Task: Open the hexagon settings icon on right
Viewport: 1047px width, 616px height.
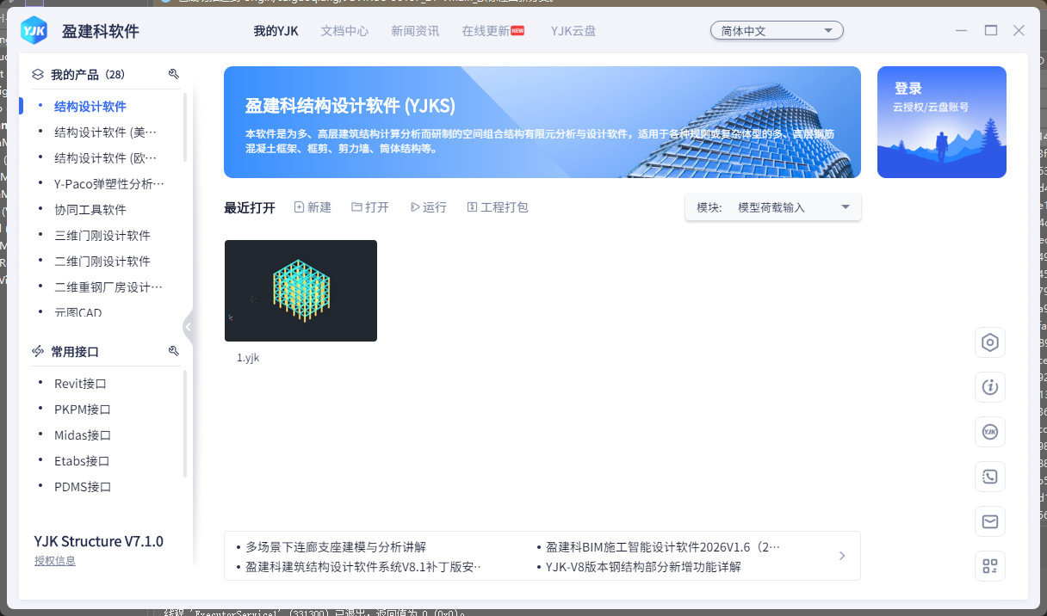Action: [x=990, y=342]
